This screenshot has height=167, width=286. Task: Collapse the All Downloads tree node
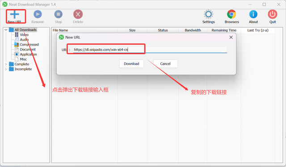point(6,30)
